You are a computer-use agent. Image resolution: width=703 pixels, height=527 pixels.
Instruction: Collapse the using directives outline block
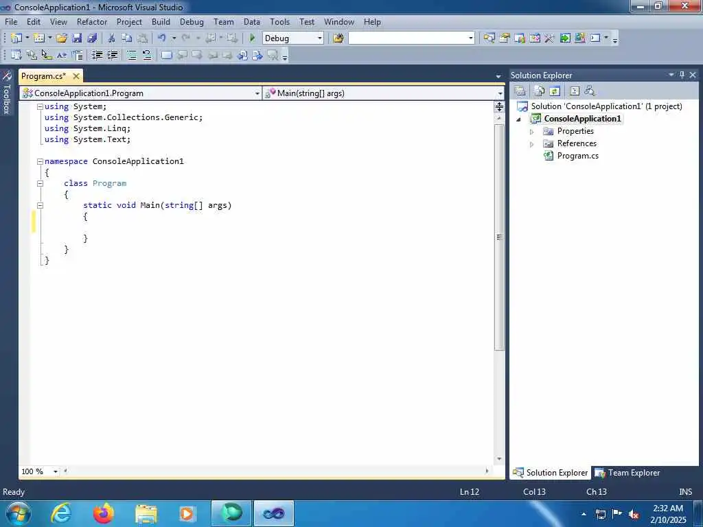(40, 106)
